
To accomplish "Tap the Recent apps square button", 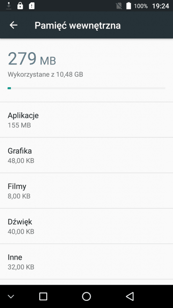I will (43, 296).
